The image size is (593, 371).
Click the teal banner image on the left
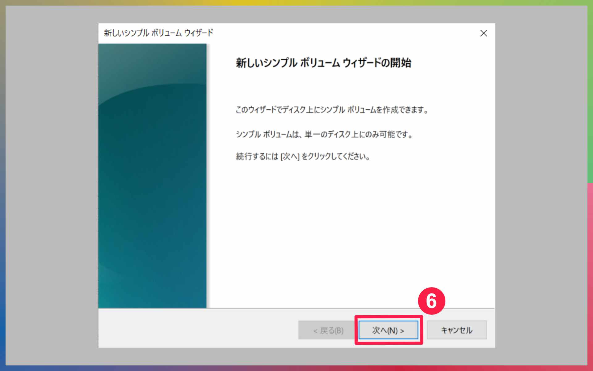(x=152, y=176)
